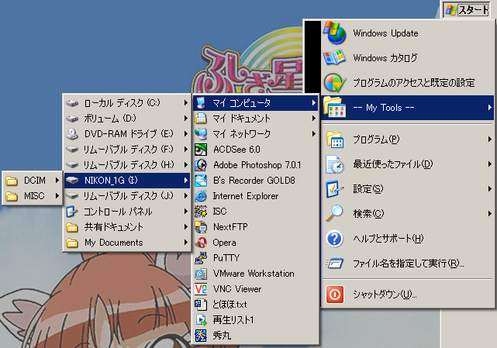Expand the DCIM folder arrow
This screenshot has height=348, width=497.
pyautogui.click(x=57, y=181)
